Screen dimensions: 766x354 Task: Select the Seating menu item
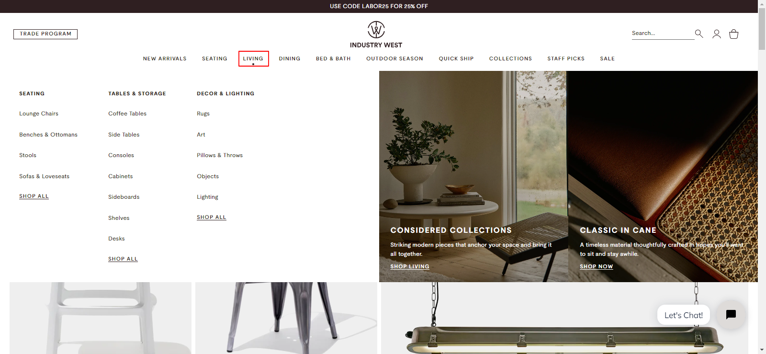(x=214, y=58)
